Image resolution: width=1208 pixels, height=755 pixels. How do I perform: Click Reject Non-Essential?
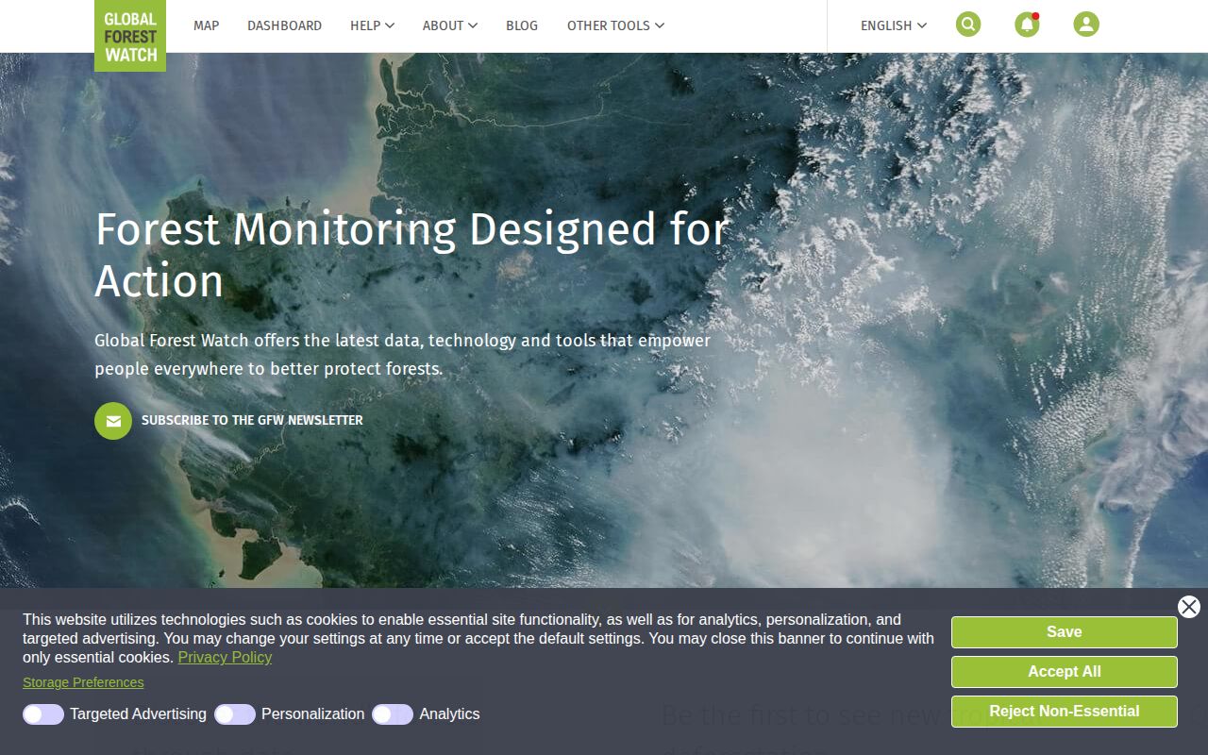pyautogui.click(x=1064, y=712)
